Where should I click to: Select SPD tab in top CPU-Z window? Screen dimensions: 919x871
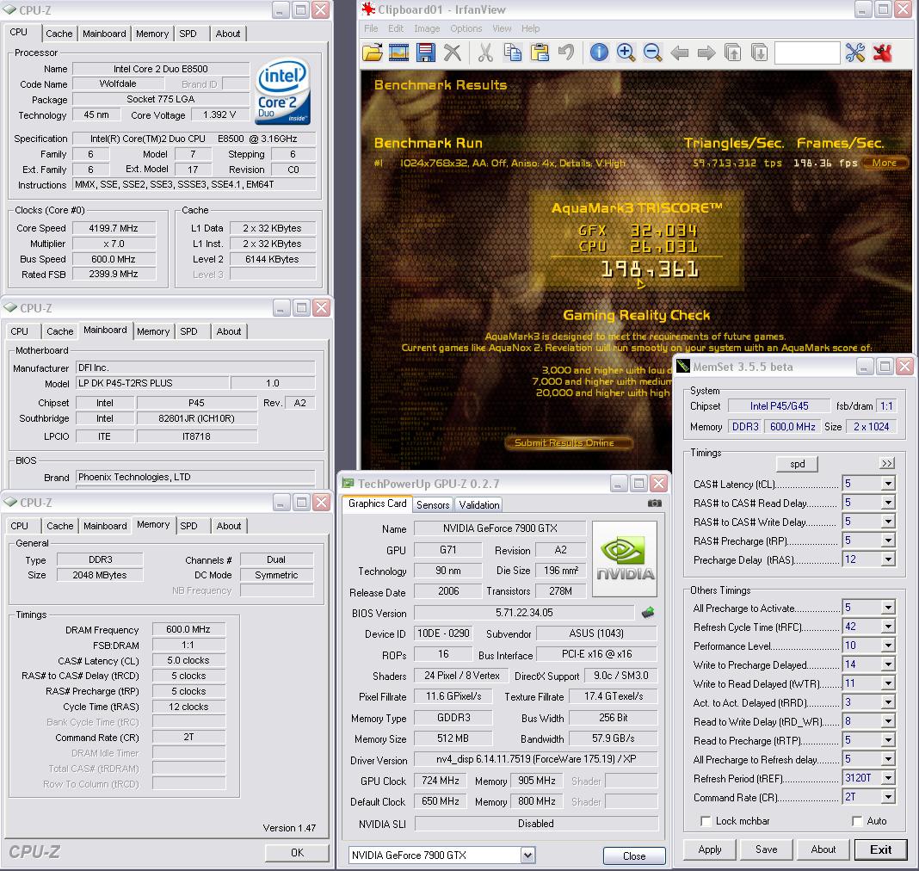pos(188,34)
